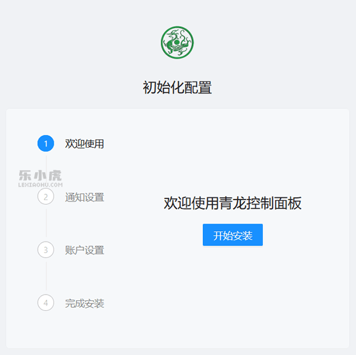The width and height of the screenshot is (356, 355).
Task: Open the 欢迎使用 step label
Action: [x=84, y=144]
